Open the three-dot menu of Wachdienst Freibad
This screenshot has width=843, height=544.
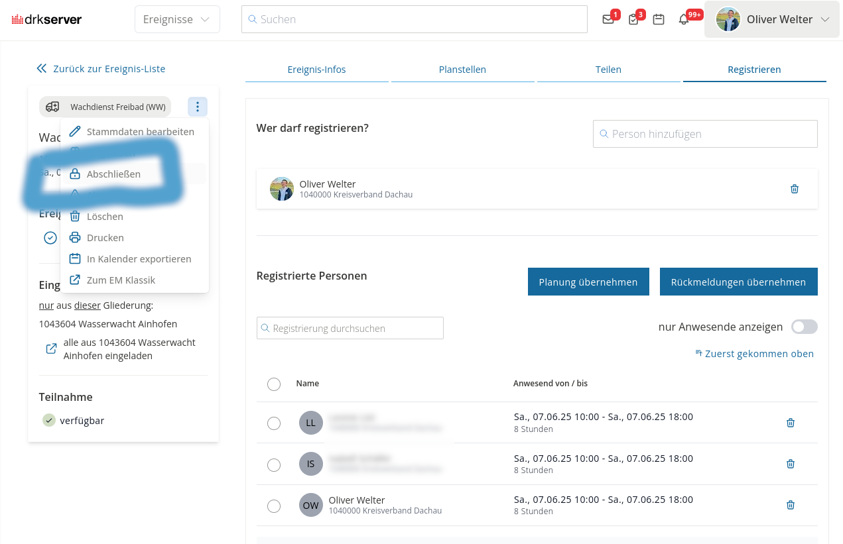197,106
